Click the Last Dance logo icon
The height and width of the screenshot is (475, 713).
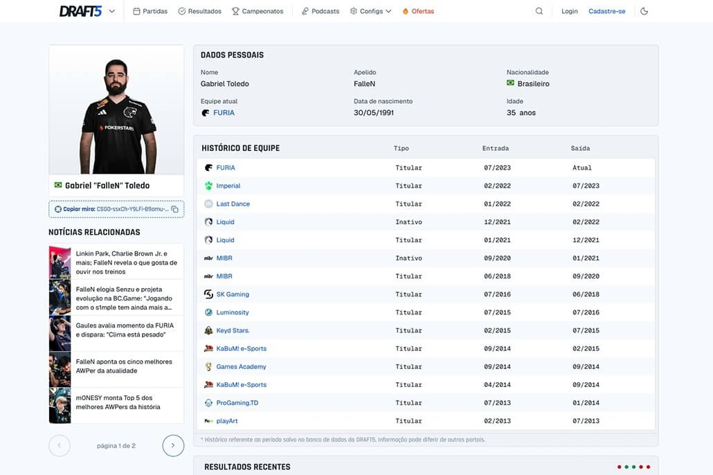tap(208, 204)
